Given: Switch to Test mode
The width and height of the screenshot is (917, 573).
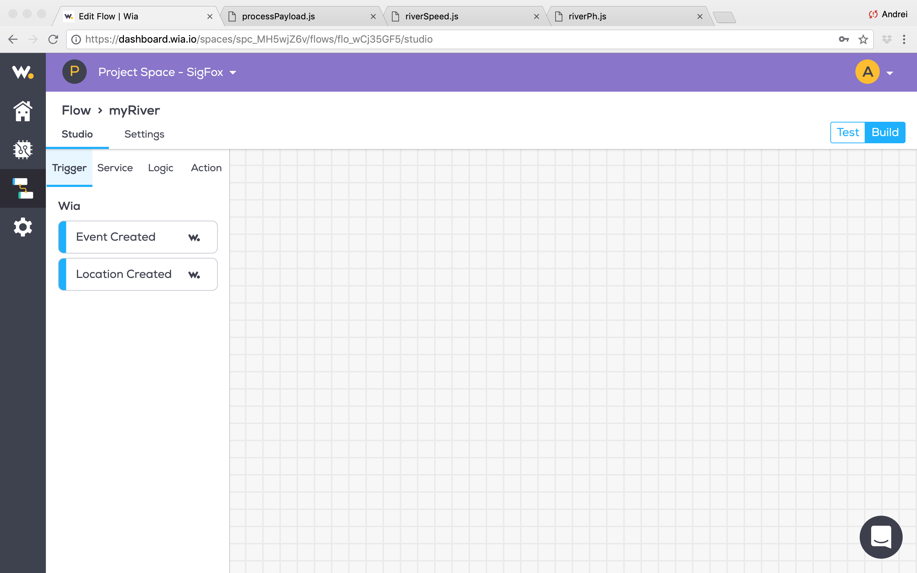Looking at the screenshot, I should pos(848,132).
